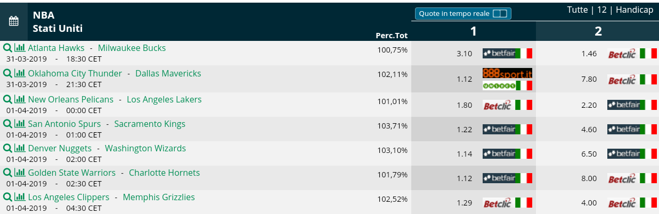
Task: Click Betclic logo next to 1.46 odds
Action: coord(632,54)
